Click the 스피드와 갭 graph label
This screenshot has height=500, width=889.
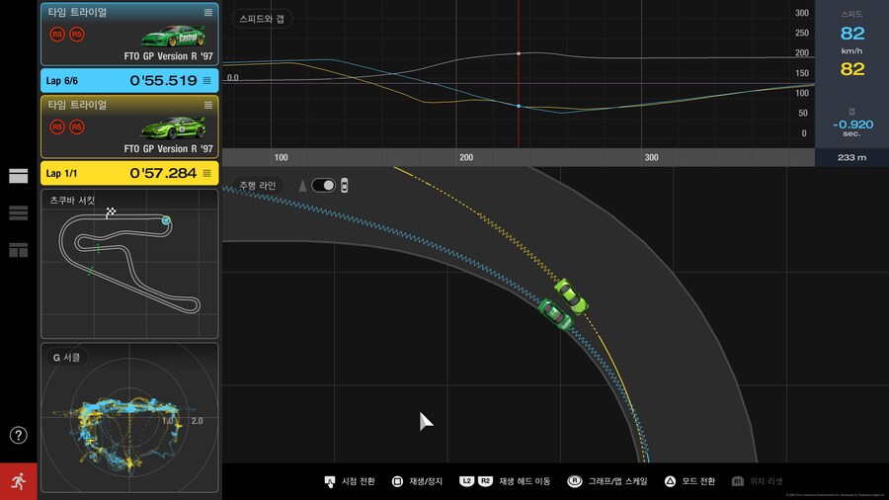263,19
